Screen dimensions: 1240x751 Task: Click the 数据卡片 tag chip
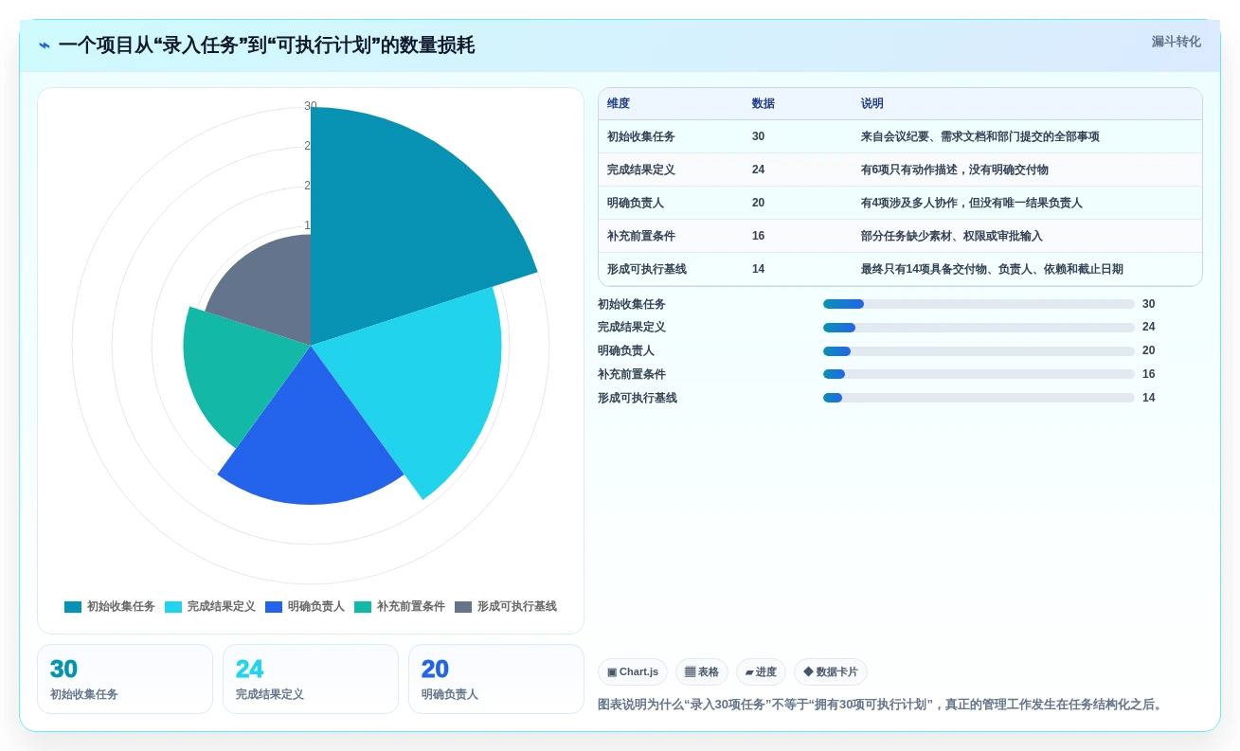(831, 672)
